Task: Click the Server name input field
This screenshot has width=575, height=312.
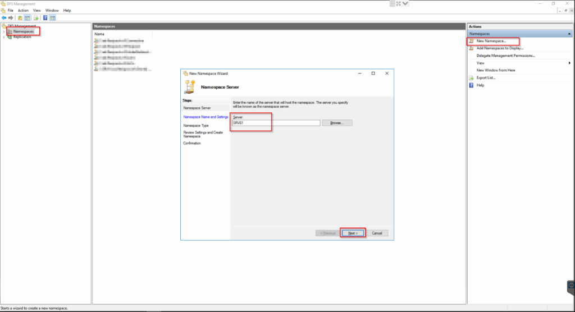Action: (276, 123)
